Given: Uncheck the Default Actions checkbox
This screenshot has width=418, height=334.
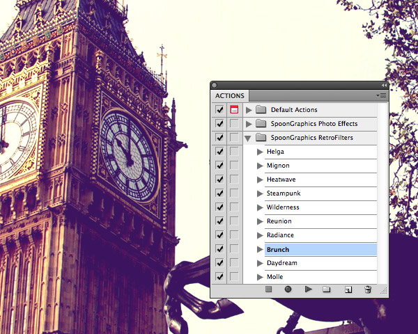Looking at the screenshot, I should tap(219, 110).
